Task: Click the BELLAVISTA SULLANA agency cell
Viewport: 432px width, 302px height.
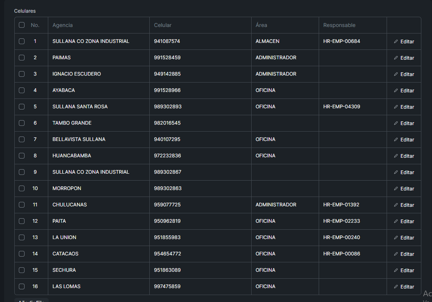Action: coord(79,139)
